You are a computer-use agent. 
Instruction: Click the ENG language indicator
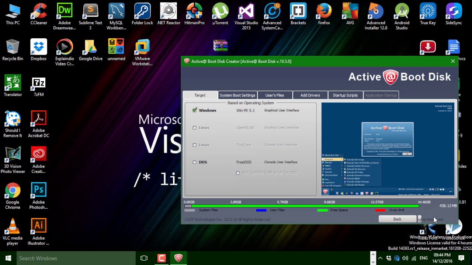[x=424, y=258]
